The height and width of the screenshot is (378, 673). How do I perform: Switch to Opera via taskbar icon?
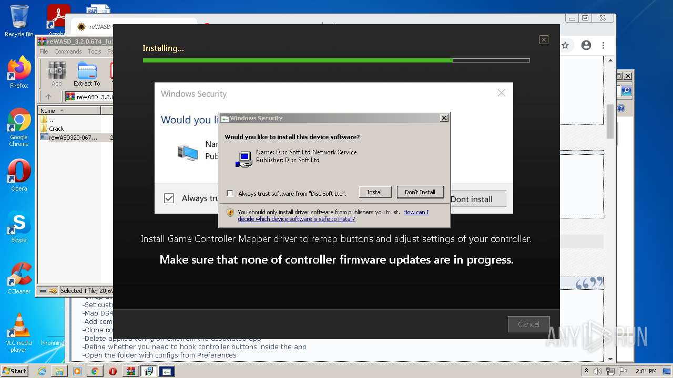click(113, 371)
